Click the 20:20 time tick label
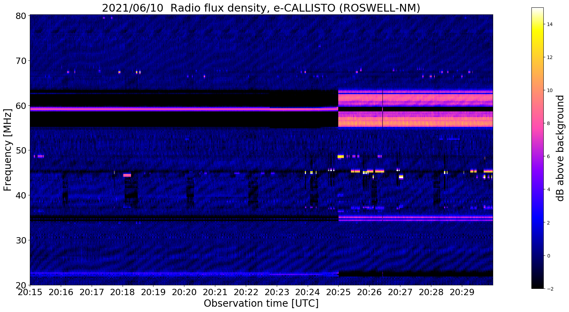This screenshot has width=569, height=312. 184,292
